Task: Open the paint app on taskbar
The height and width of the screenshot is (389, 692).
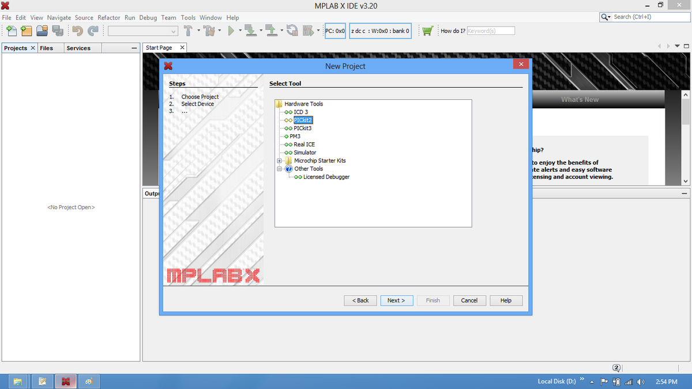Action: pyautogui.click(x=88, y=382)
